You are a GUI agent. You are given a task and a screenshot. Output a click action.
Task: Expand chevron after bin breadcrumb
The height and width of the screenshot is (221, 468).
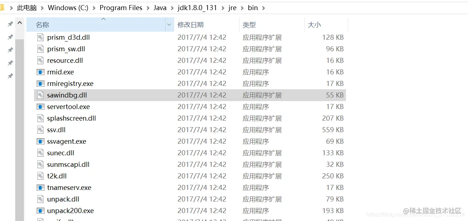click(x=263, y=8)
